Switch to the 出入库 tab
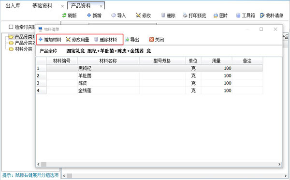The width and height of the screenshot is (290, 180). pyautogui.click(x=13, y=6)
